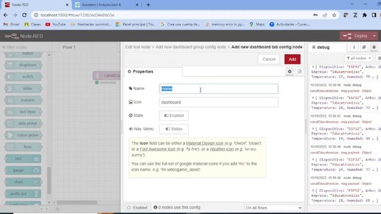Select the switch palette node
This screenshot has width=381, height=214.
(x=23, y=77)
